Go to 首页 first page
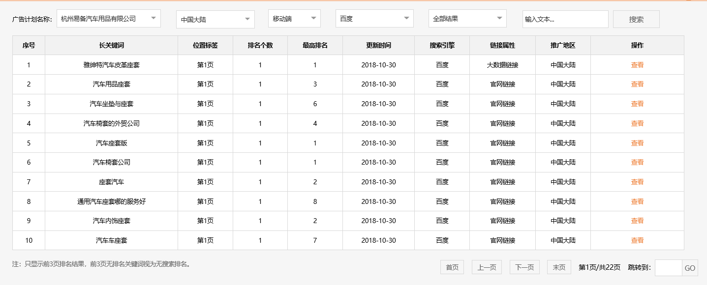 (x=452, y=267)
